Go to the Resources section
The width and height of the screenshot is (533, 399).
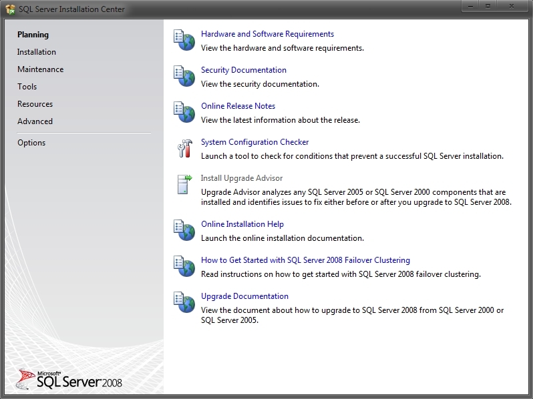point(35,104)
